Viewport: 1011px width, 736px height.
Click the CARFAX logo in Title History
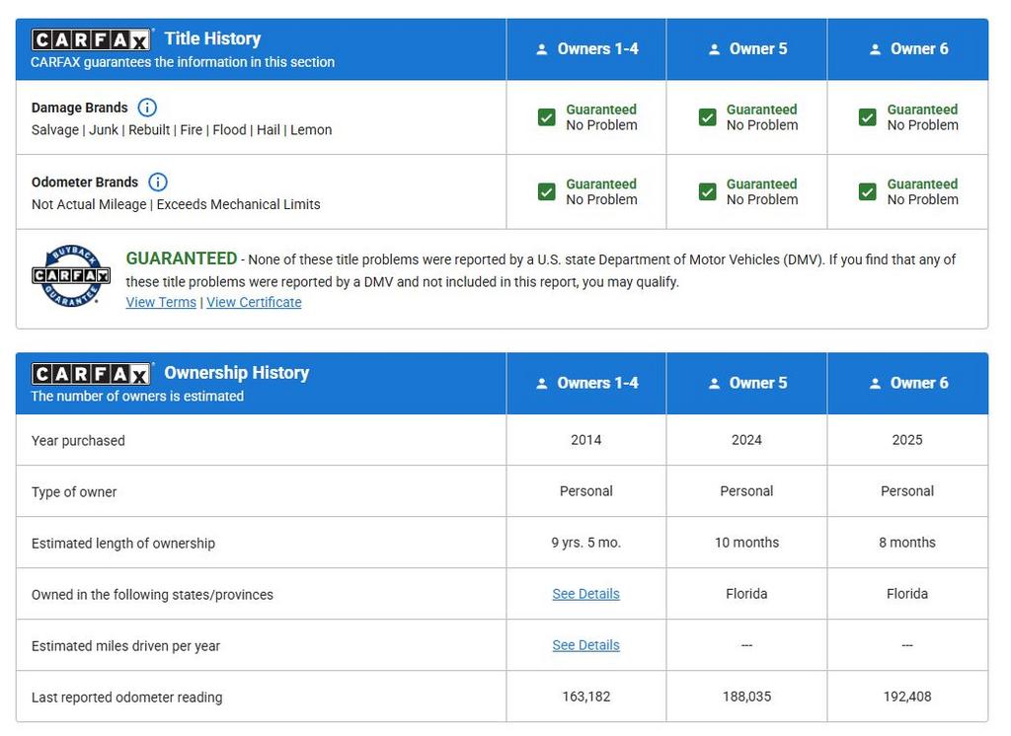coord(91,39)
